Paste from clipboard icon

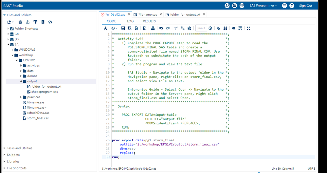(190, 28)
